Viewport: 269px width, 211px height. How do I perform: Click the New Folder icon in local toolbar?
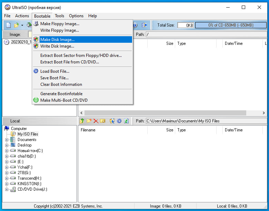tap(89, 121)
